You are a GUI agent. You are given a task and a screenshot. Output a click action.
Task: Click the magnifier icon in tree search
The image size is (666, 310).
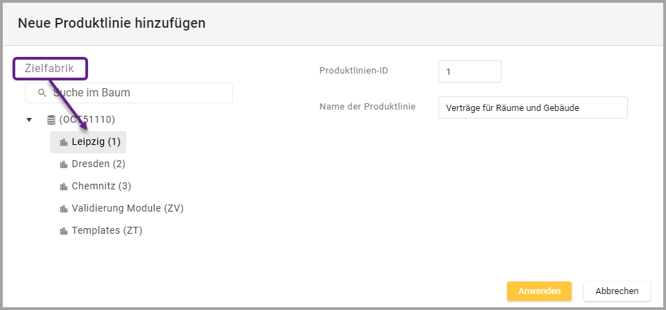[x=42, y=93]
